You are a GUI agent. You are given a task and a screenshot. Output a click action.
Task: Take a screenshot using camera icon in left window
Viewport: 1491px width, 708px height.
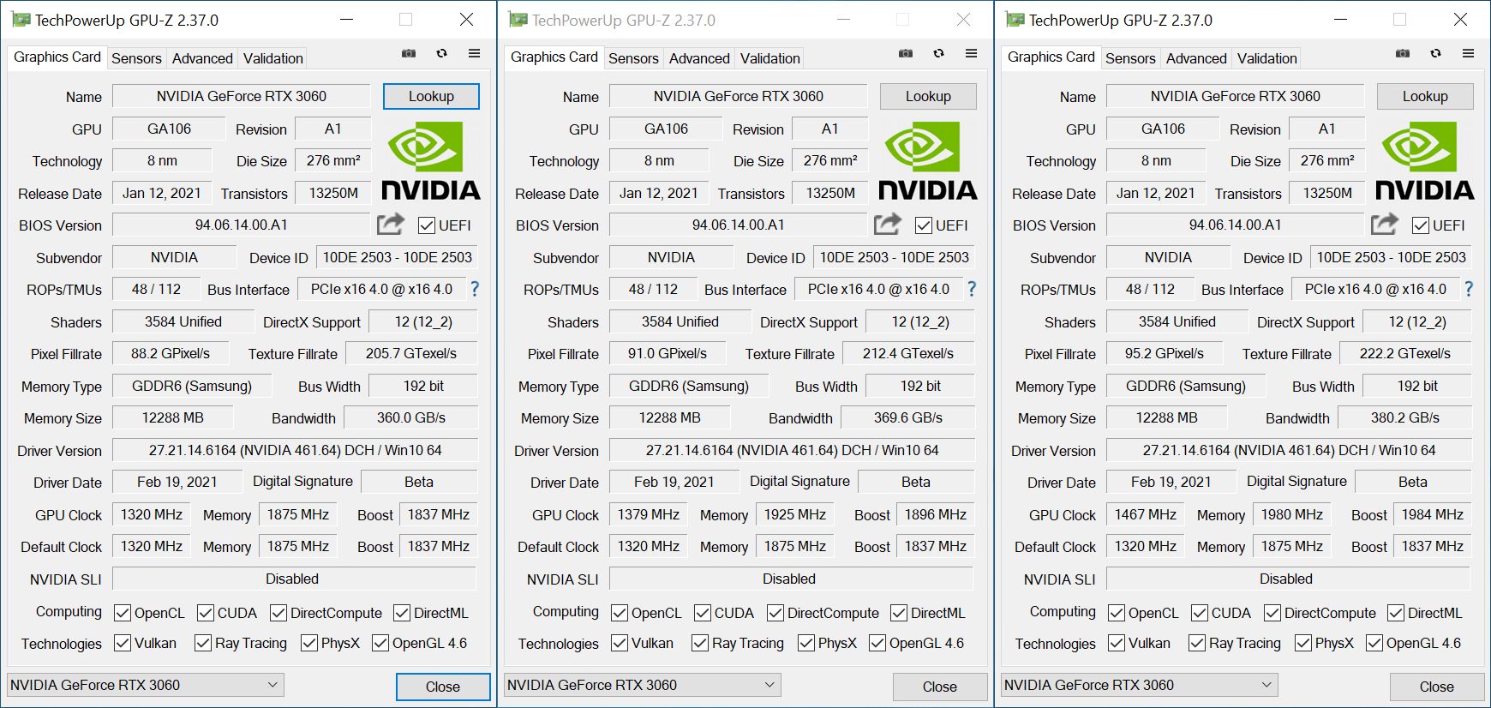[409, 53]
